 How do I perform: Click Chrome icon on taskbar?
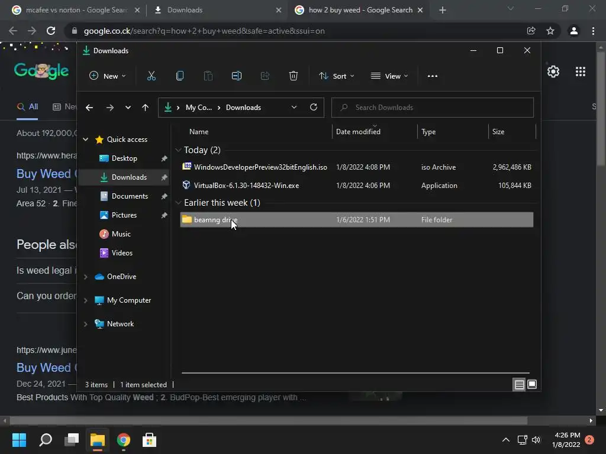pos(123,440)
